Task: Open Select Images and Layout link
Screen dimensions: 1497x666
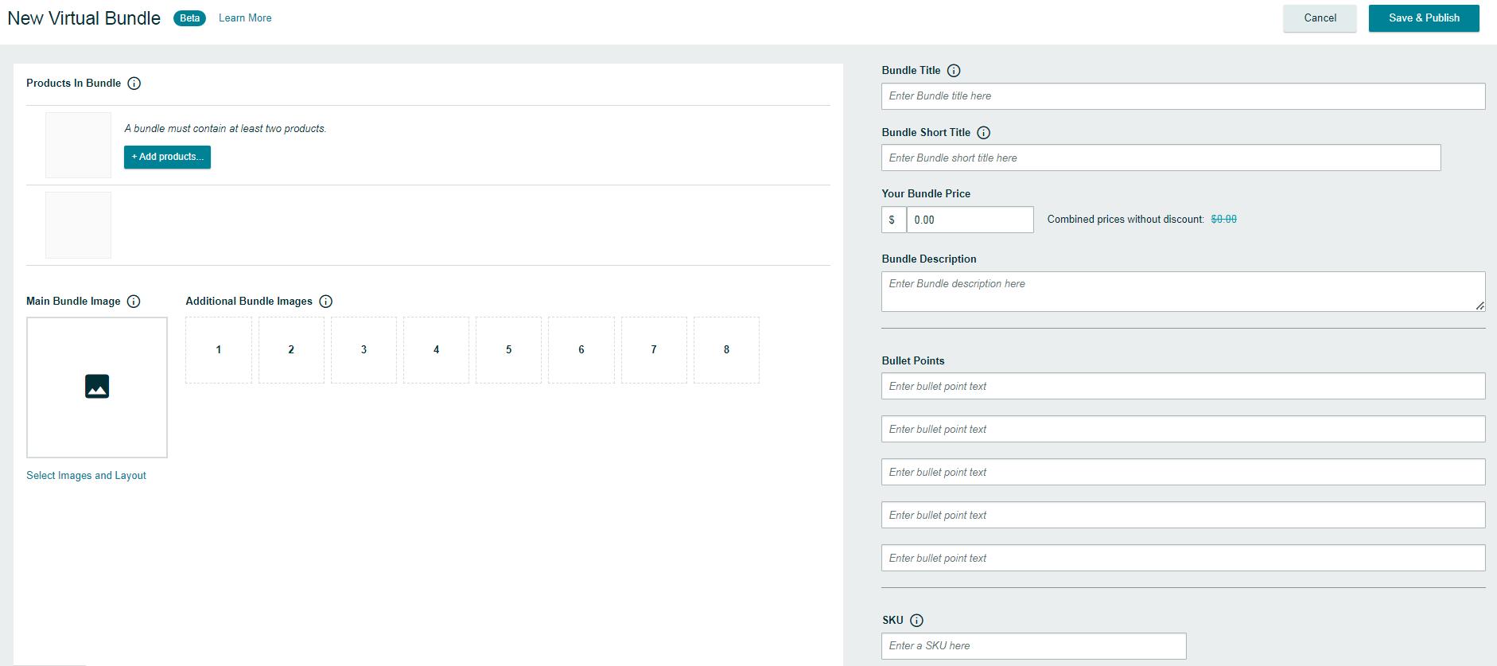Action: [86, 476]
